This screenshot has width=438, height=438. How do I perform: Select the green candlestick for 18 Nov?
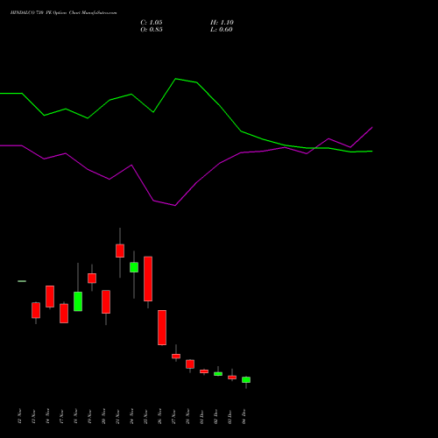(x=78, y=301)
